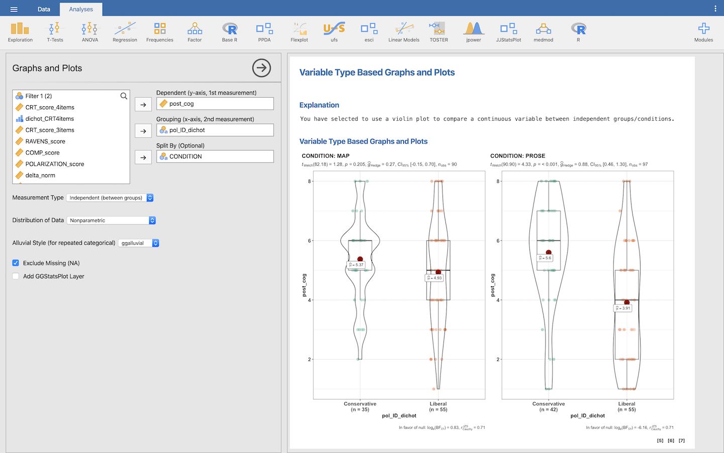Select Filter 1 (2) in variable list

pyautogui.click(x=71, y=96)
